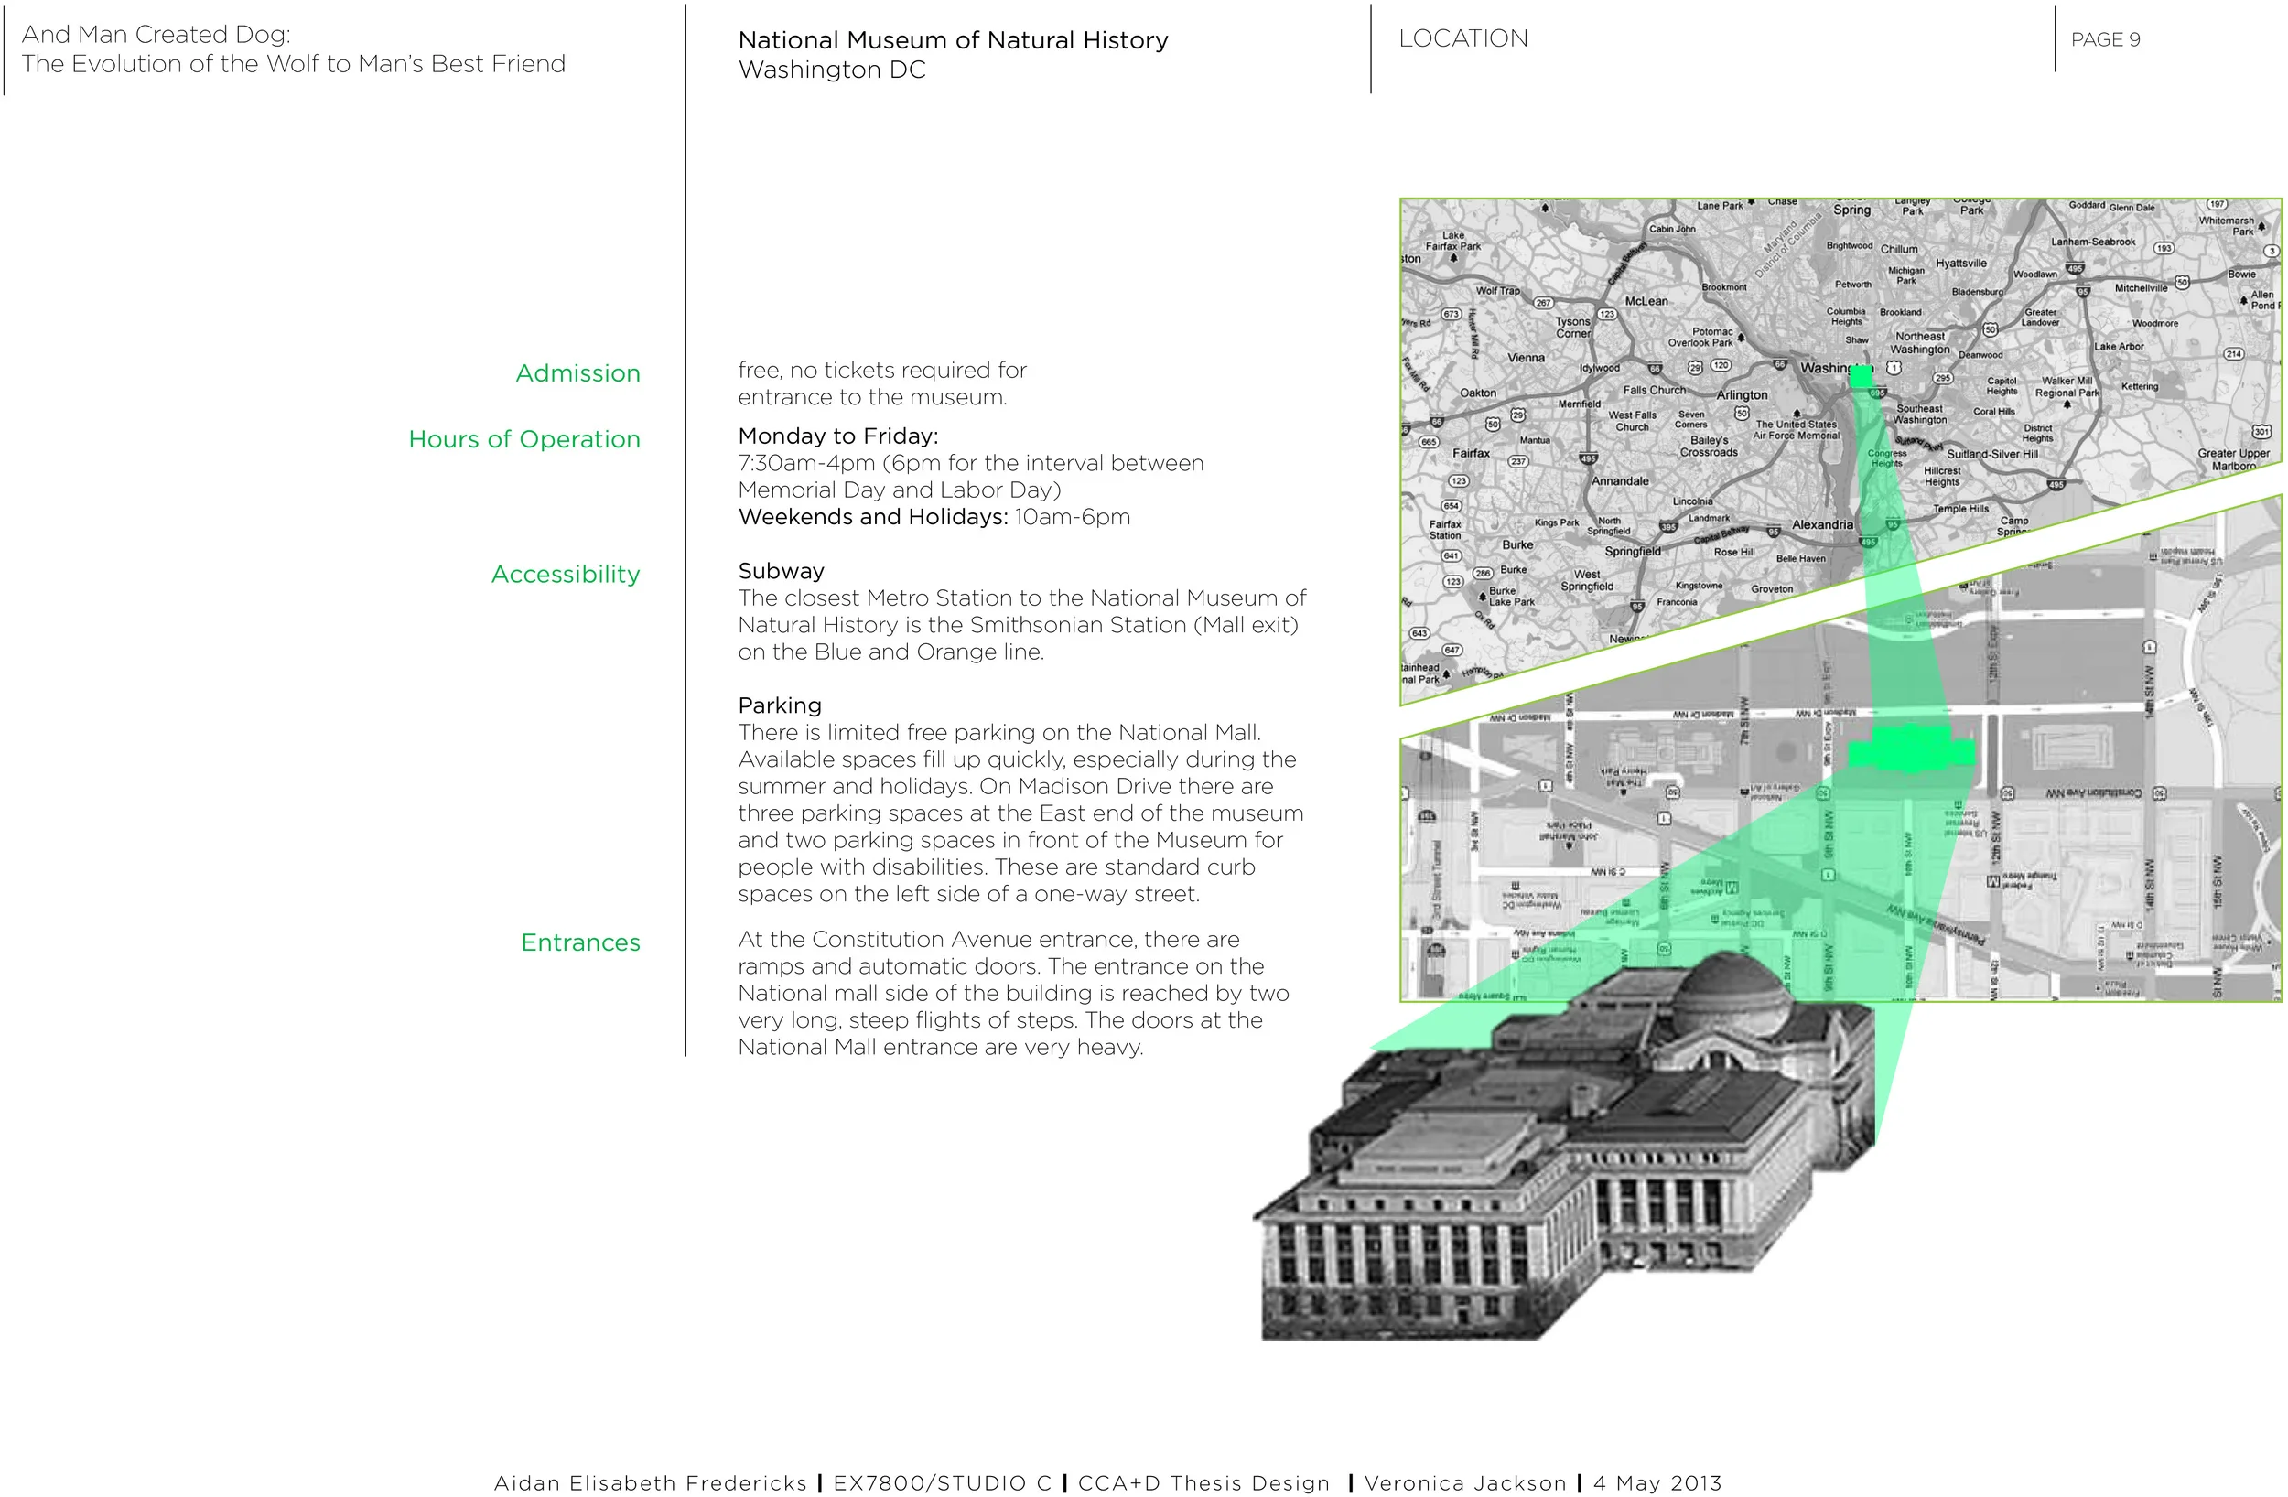Select 'Fairfax' city label on map

click(x=1471, y=453)
